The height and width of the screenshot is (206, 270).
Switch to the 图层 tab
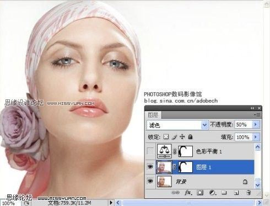pos(153,115)
